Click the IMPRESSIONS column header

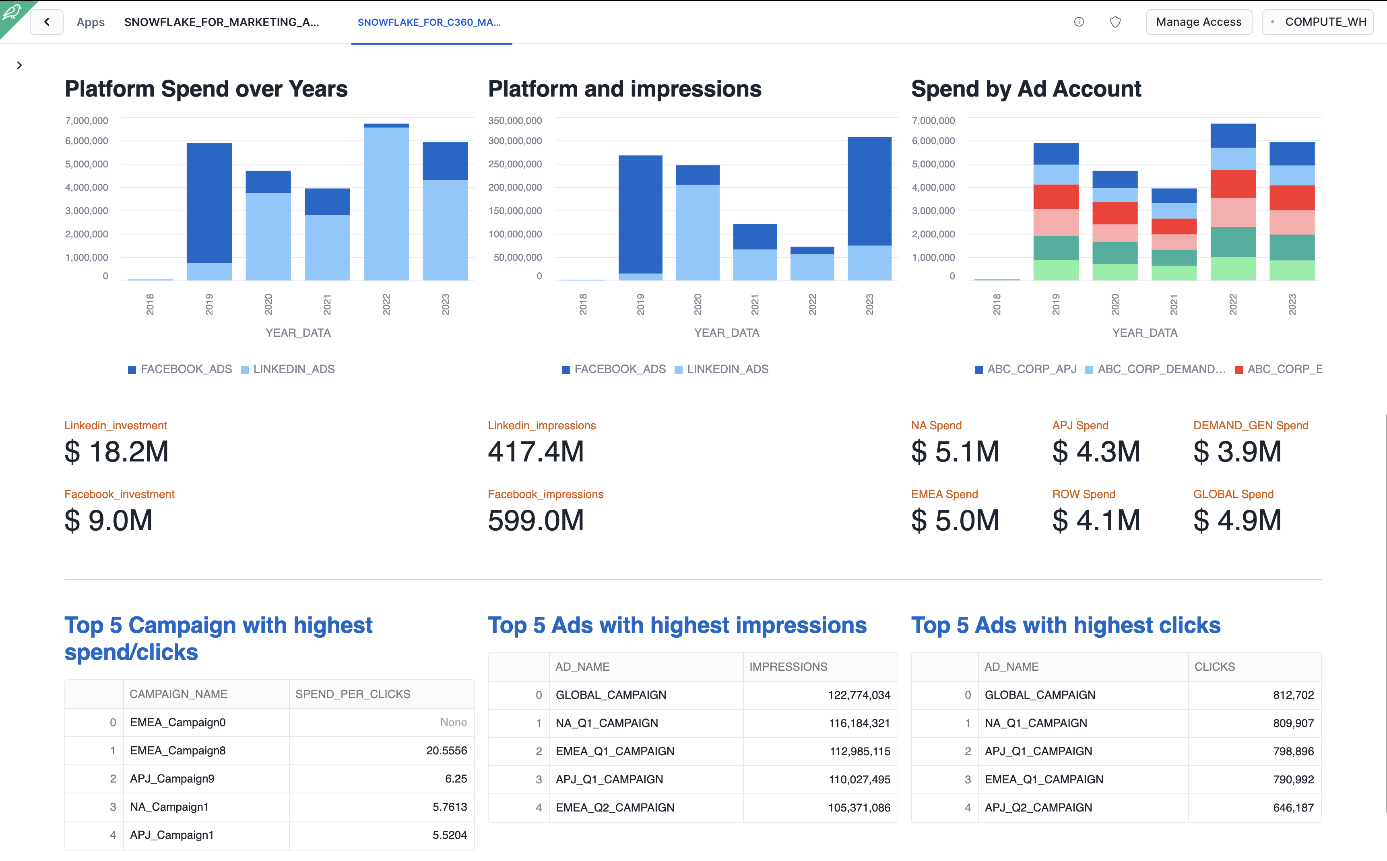pos(788,666)
